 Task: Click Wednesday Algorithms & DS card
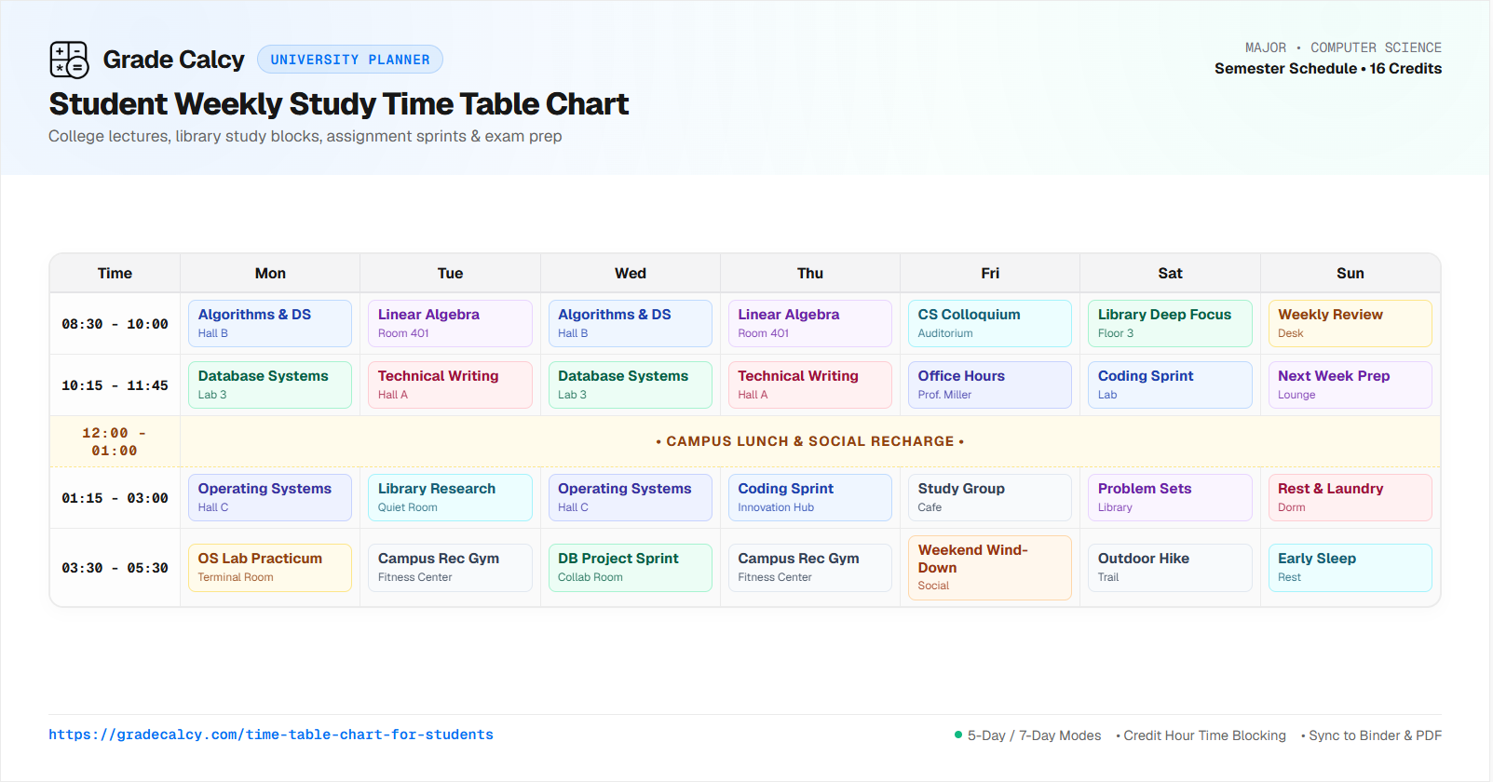point(630,323)
